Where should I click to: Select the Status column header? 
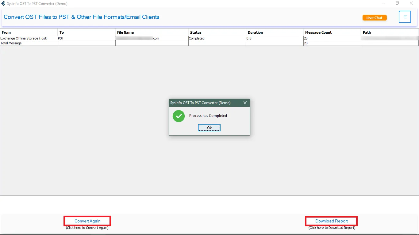tap(217, 32)
